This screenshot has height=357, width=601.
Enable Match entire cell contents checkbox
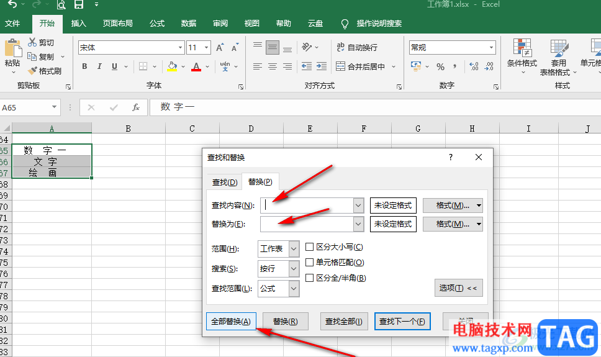(x=309, y=262)
